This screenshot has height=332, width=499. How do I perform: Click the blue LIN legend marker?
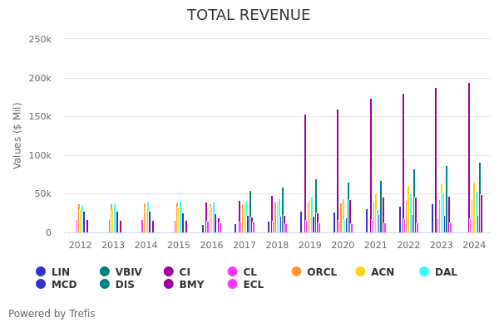click(41, 271)
